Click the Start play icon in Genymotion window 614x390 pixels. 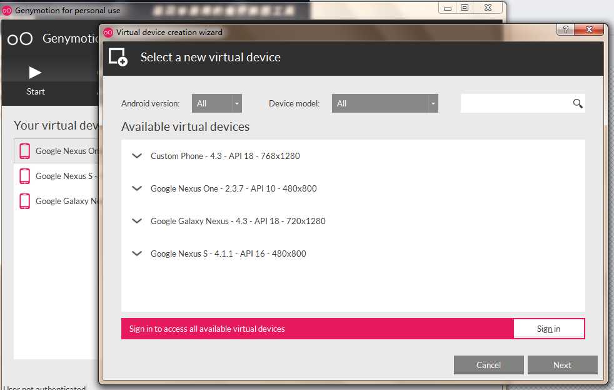coord(35,73)
